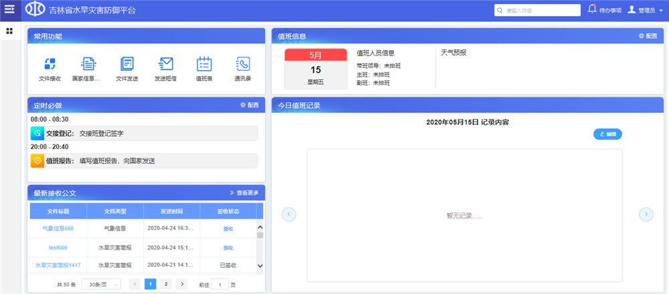Viewport: 669px width, 294px height.
Task: Open the 通讯录 phone book icon
Action: point(242,64)
